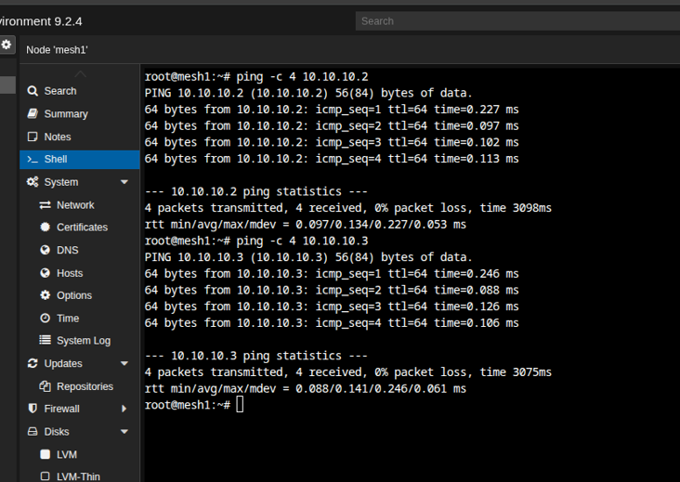Click the line ending "time 3075ms"
Image resolution: width=680 pixels, height=482 pixels.
347,372
